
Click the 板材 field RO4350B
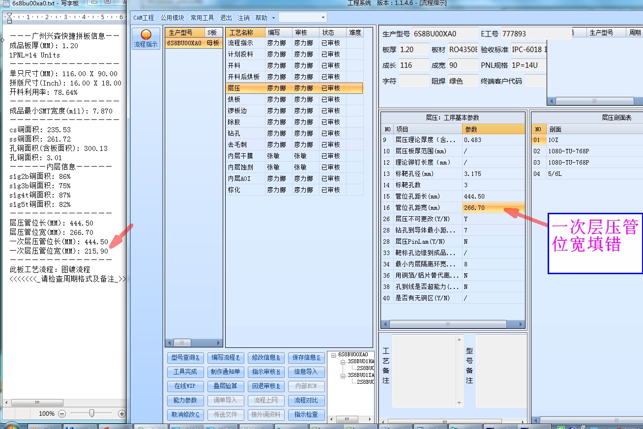(x=463, y=50)
